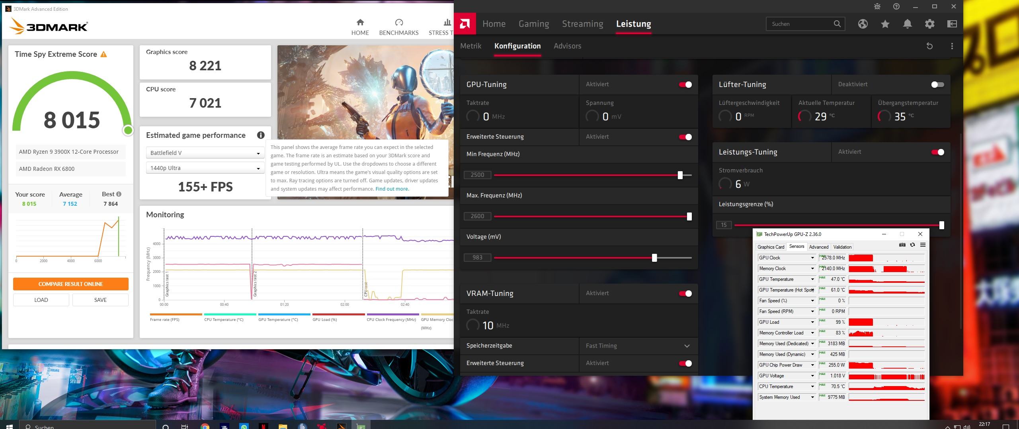Open Task View from the taskbar
The image size is (1019, 429).
185,426
